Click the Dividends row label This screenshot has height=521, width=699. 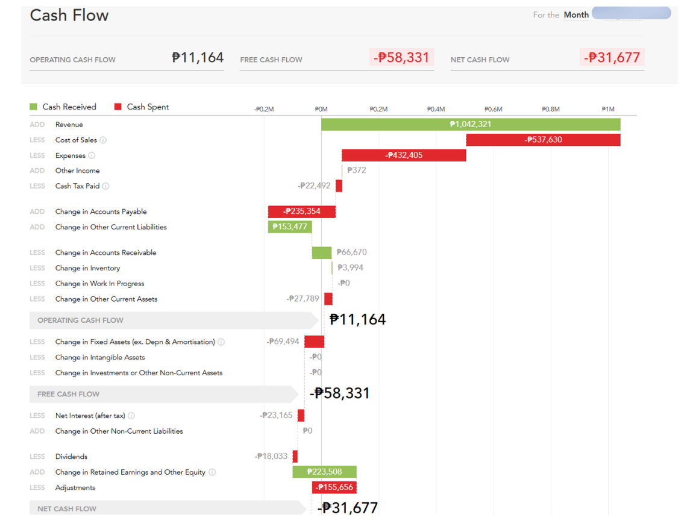point(71,457)
